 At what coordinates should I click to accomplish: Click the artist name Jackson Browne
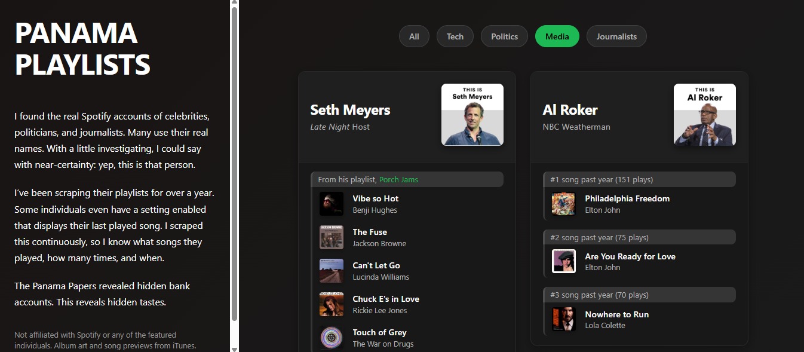click(380, 244)
